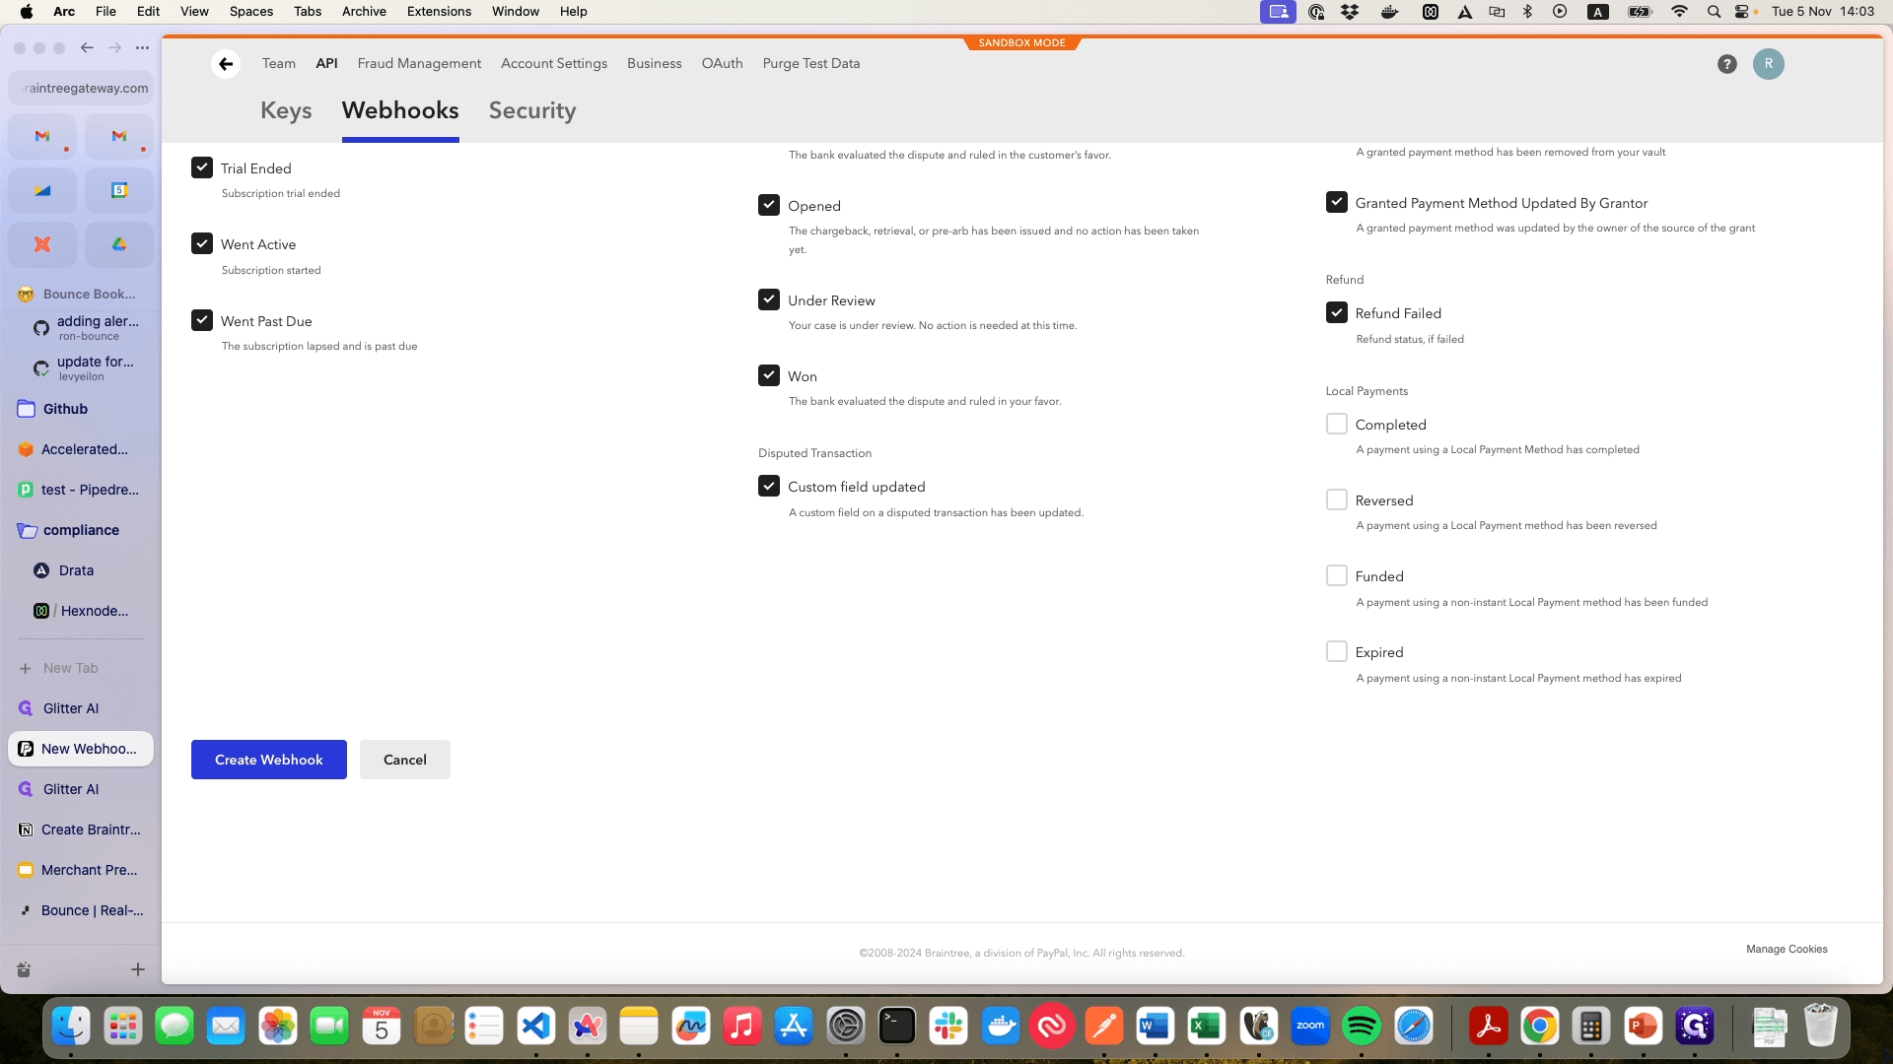Go back with Arc browser back arrow
The width and height of the screenshot is (1893, 1064).
(87, 47)
